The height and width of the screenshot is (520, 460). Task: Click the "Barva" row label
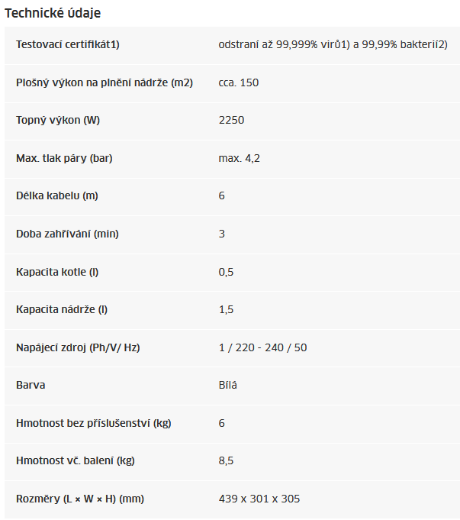pyautogui.click(x=31, y=385)
